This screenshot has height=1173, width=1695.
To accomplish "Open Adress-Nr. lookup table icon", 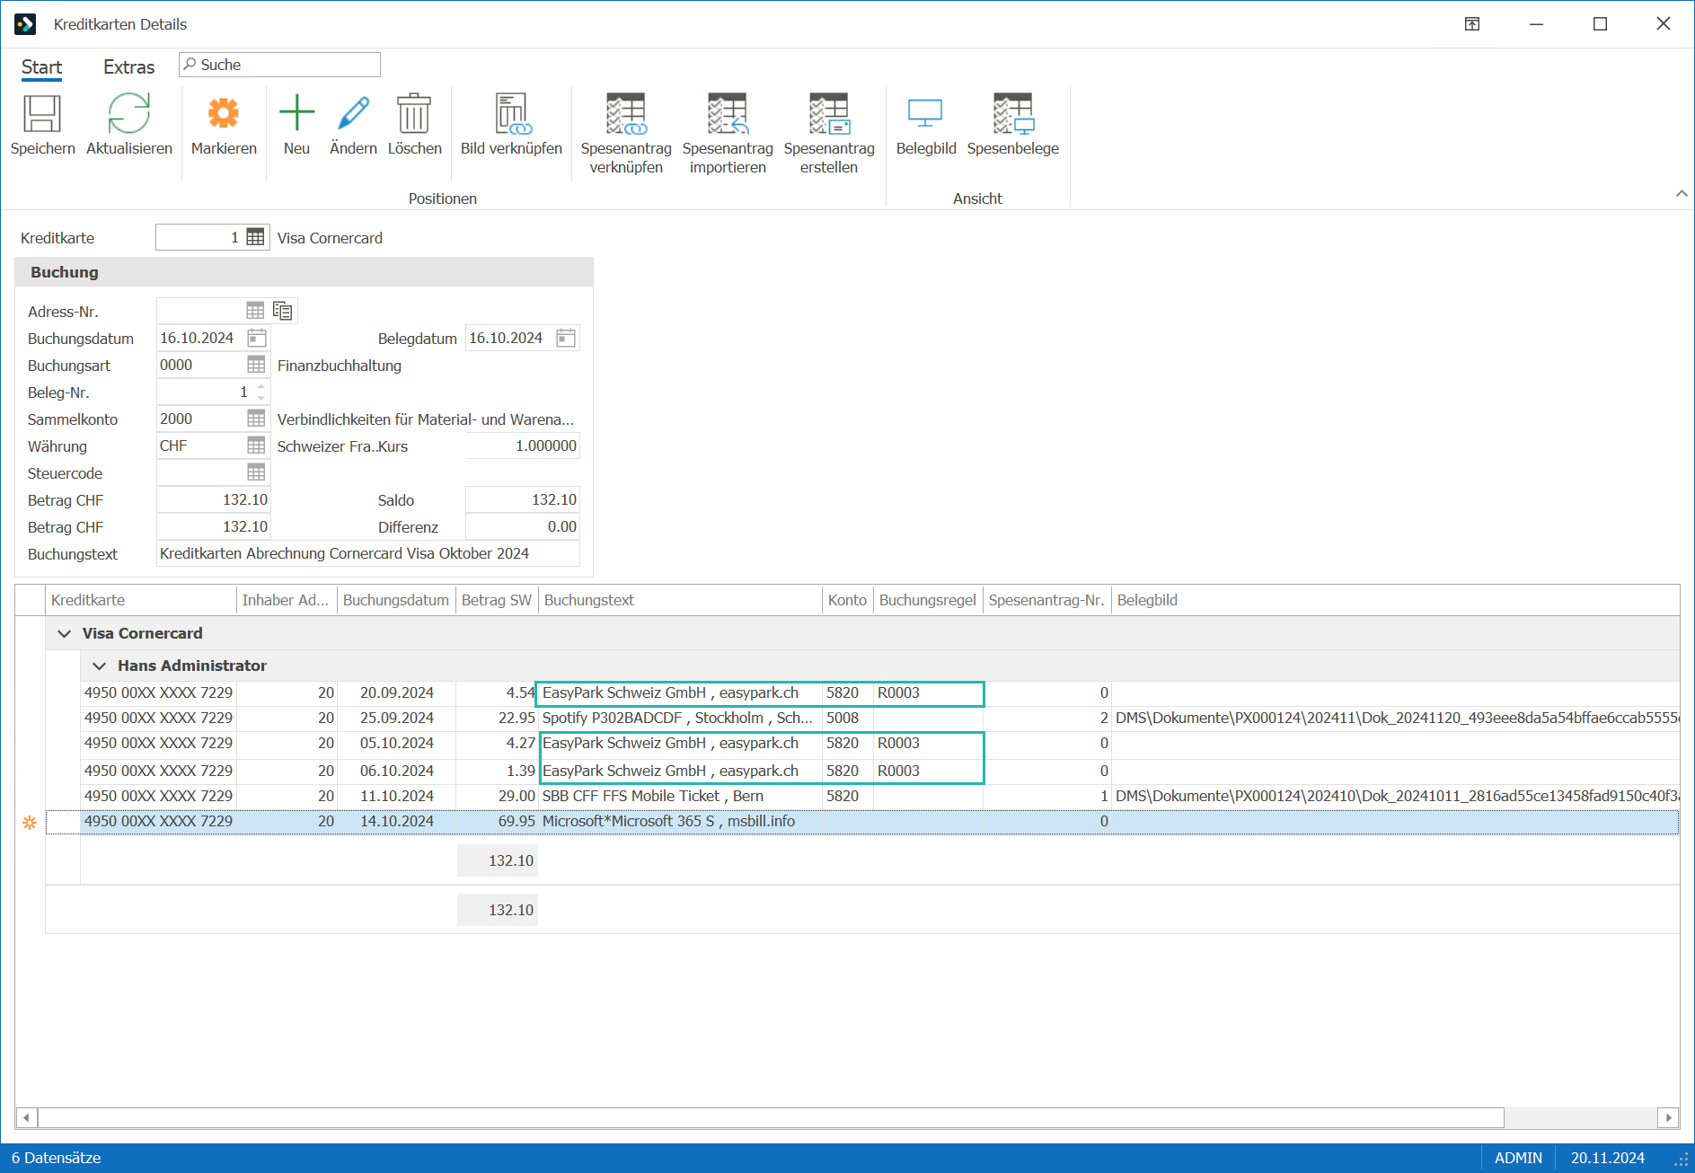I will click(x=256, y=311).
